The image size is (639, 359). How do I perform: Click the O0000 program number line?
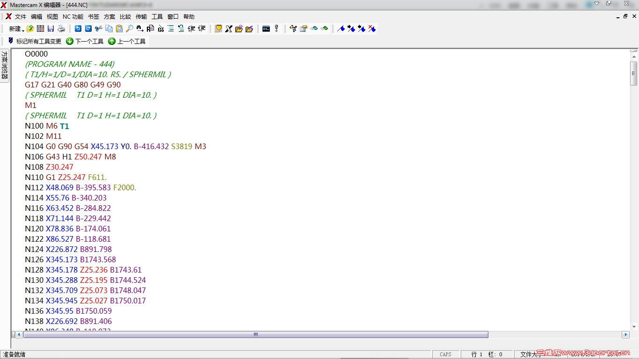click(36, 54)
